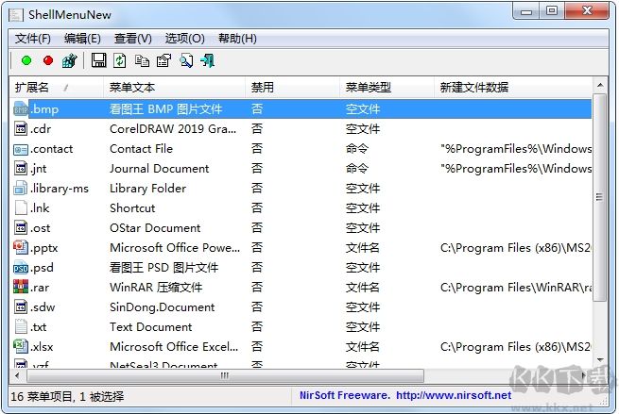Image resolution: width=619 pixels, height=414 pixels.
Task: Click the ShellMenuNew title bar app icon
Action: (16, 15)
